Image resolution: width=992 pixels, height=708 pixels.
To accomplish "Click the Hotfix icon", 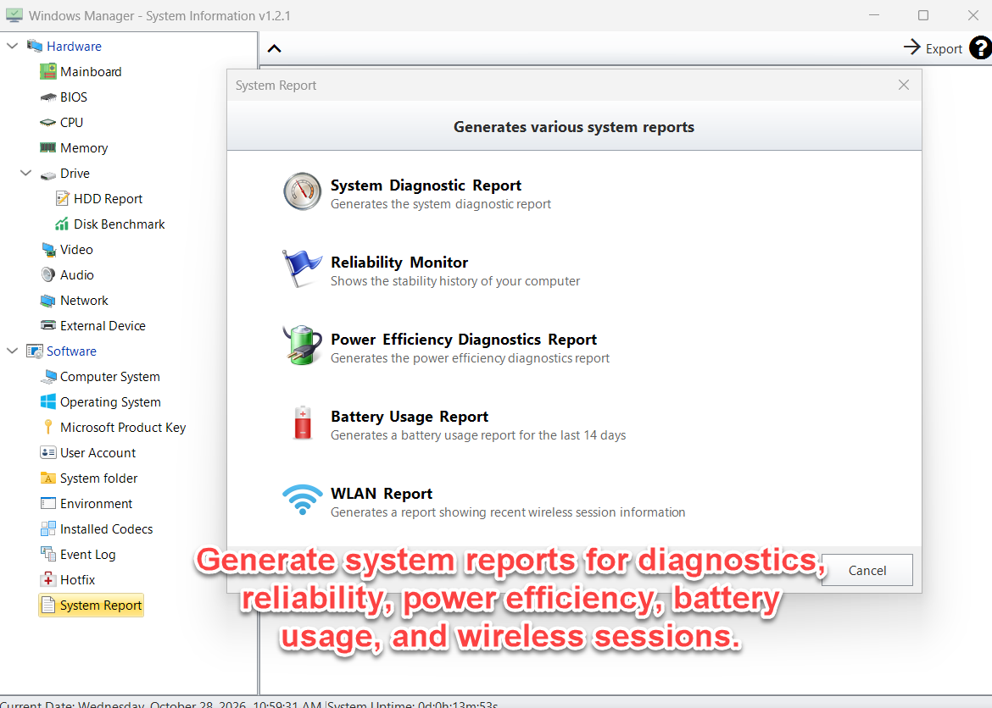I will pos(48,579).
